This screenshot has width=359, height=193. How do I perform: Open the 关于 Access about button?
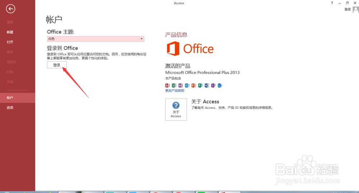(176, 110)
